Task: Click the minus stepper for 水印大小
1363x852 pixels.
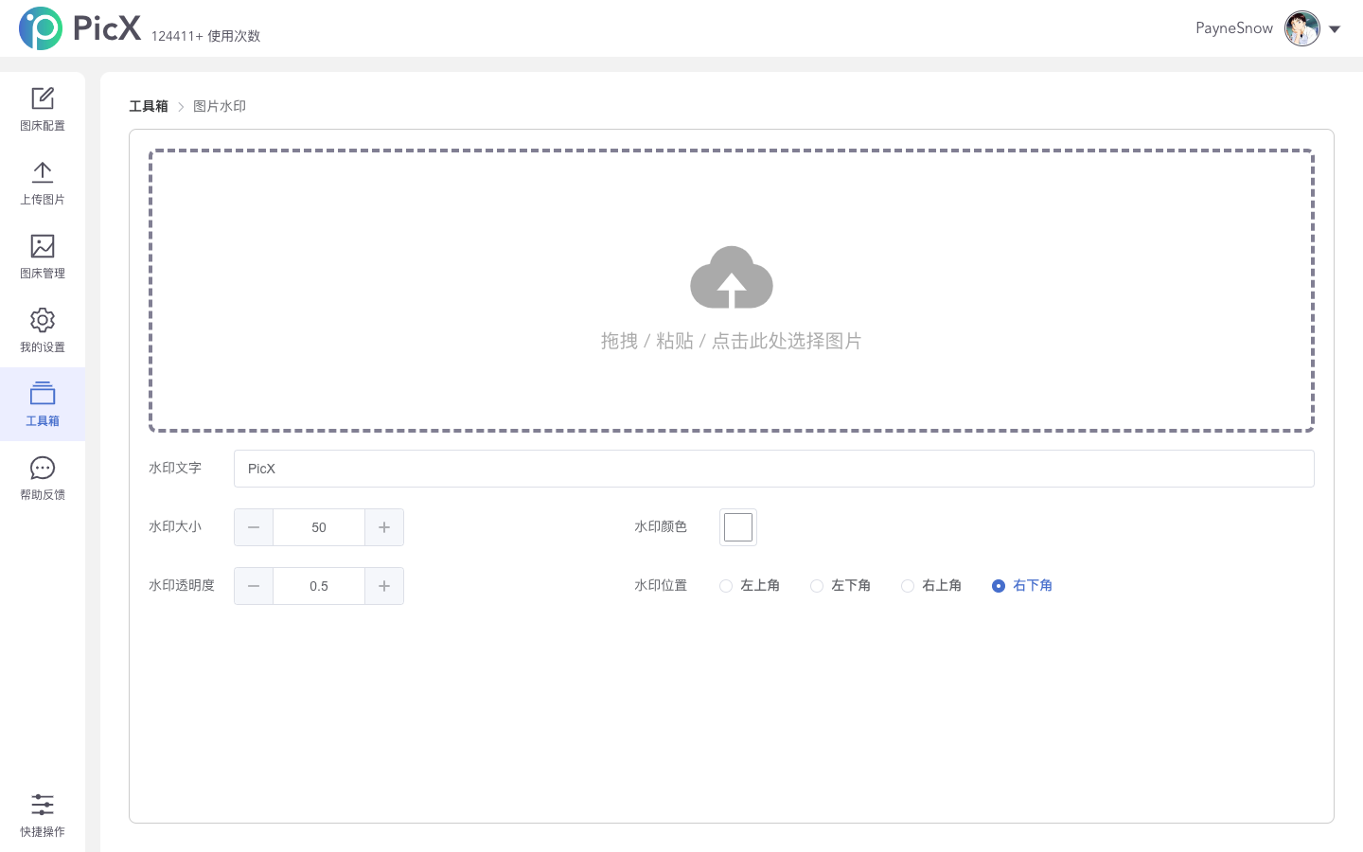Action: point(253,527)
